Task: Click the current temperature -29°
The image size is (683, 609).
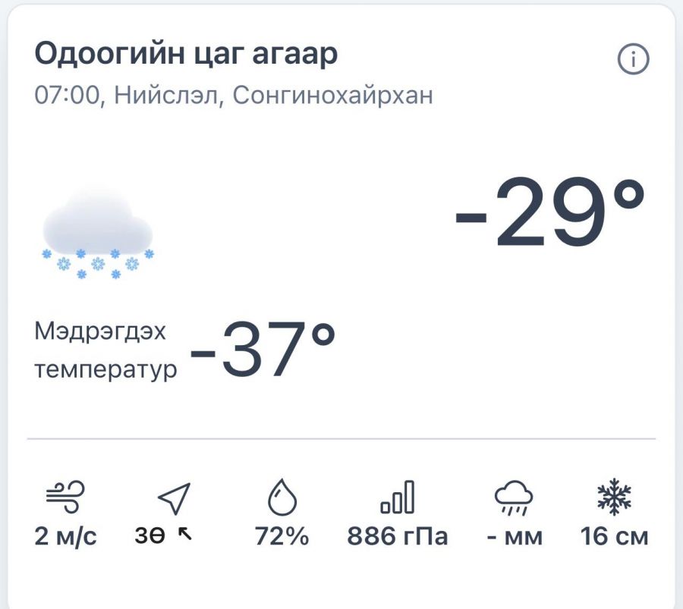Action: point(549,212)
